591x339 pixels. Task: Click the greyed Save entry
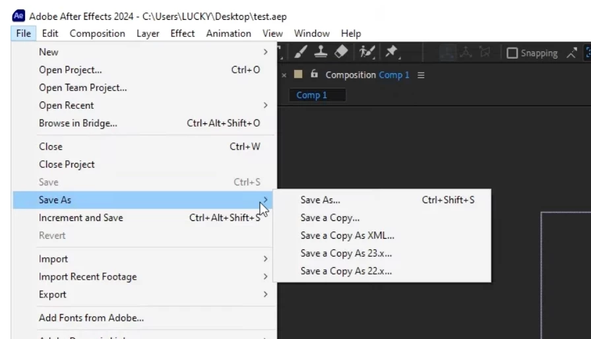click(144, 182)
